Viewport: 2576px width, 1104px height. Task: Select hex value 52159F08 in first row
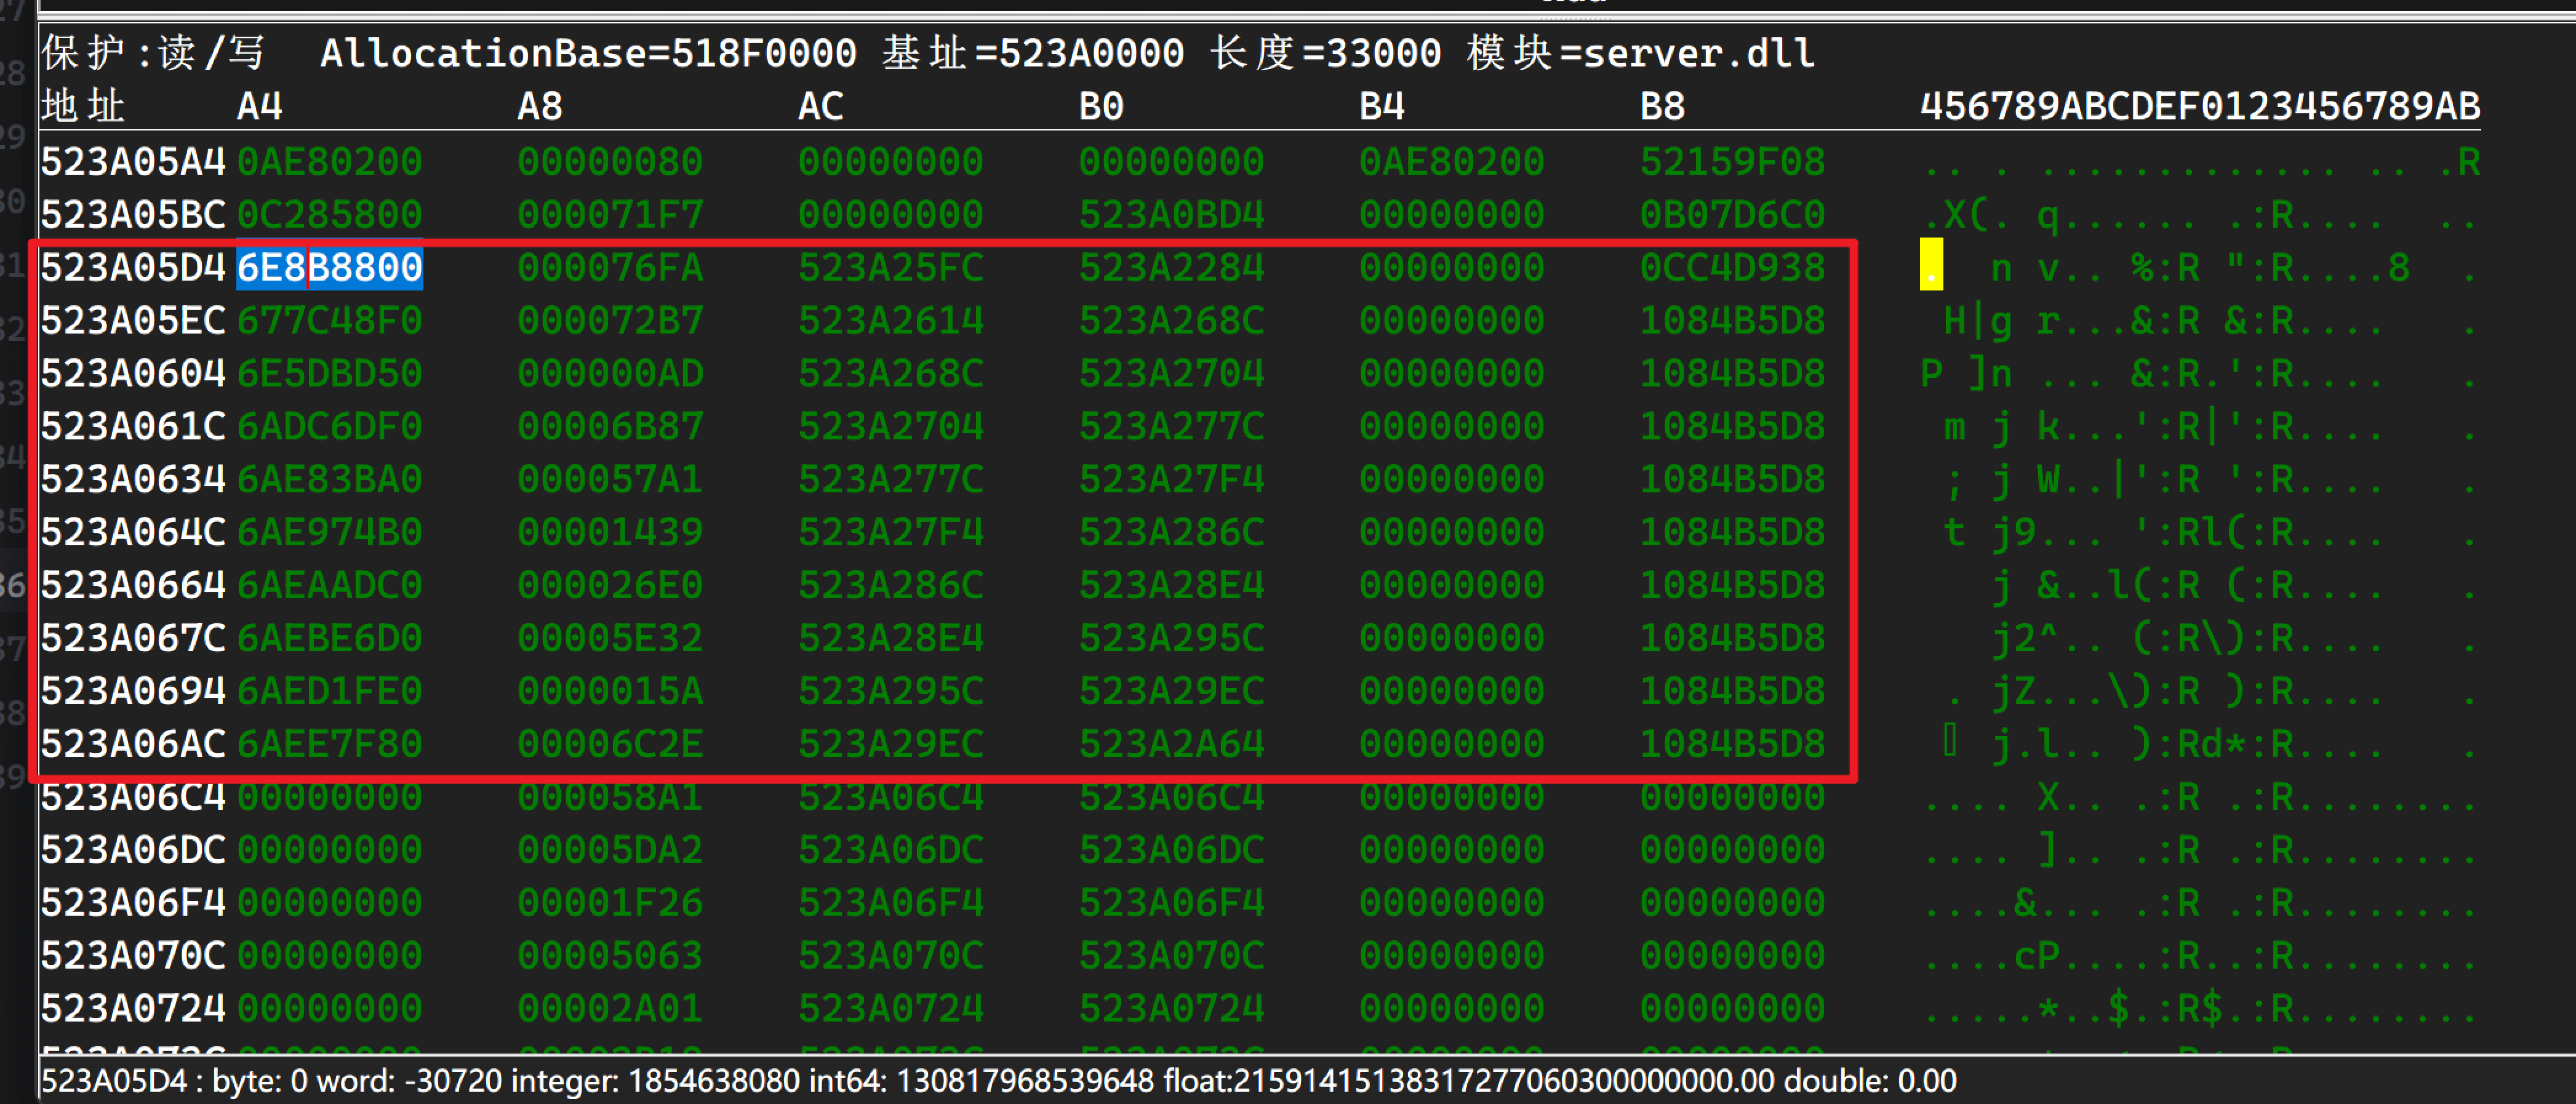point(1731,161)
